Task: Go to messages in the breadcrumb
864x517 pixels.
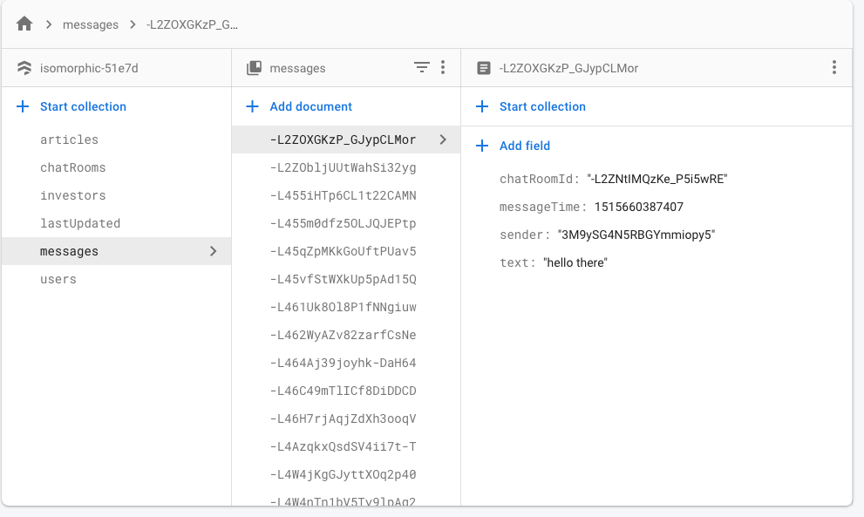Action: coord(91,24)
